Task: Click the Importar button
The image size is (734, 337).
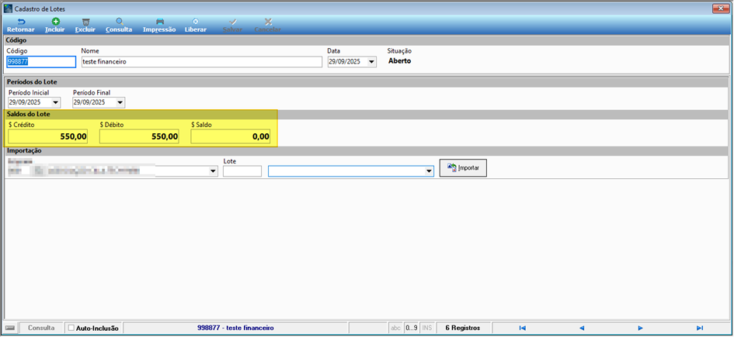Action: pos(463,168)
